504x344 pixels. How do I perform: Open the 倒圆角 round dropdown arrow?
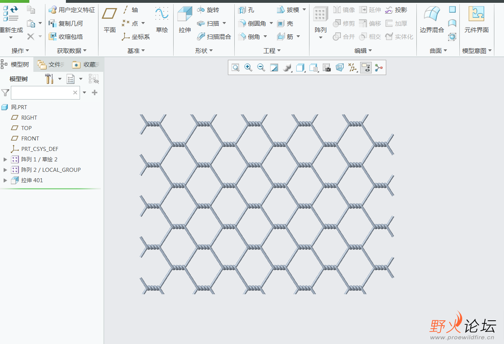click(x=271, y=23)
